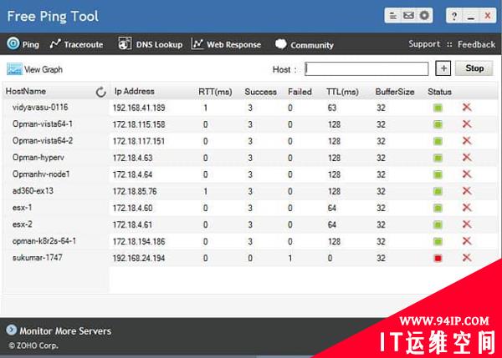Image resolution: width=502 pixels, height=358 pixels.
Task: Select the RTT(ms) column header
Action: (x=215, y=92)
